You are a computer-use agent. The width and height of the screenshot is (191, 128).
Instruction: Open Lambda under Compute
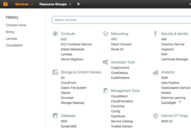pyautogui.click(x=66, y=54)
